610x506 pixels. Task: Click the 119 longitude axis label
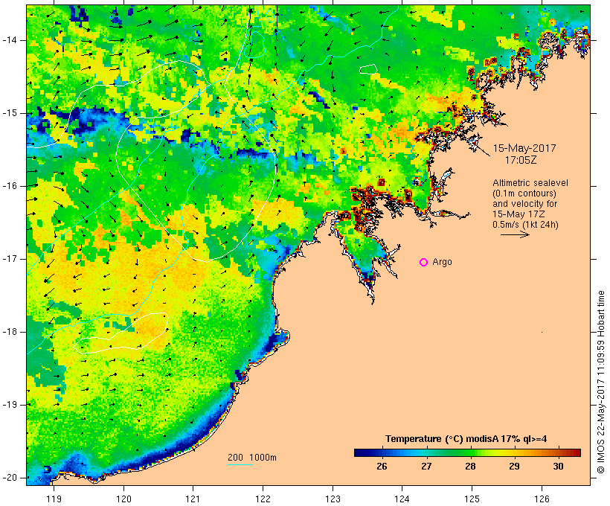[54, 499]
